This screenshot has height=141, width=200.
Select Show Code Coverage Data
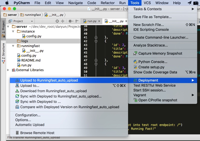click(155, 72)
